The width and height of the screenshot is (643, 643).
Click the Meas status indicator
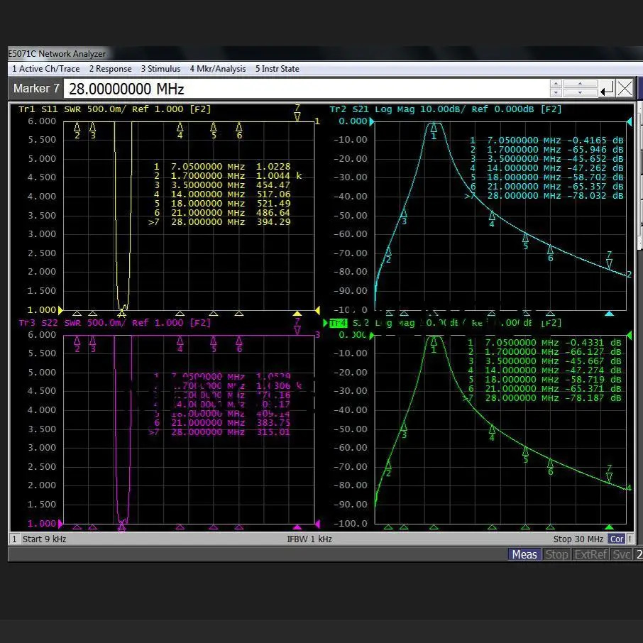coord(524,554)
